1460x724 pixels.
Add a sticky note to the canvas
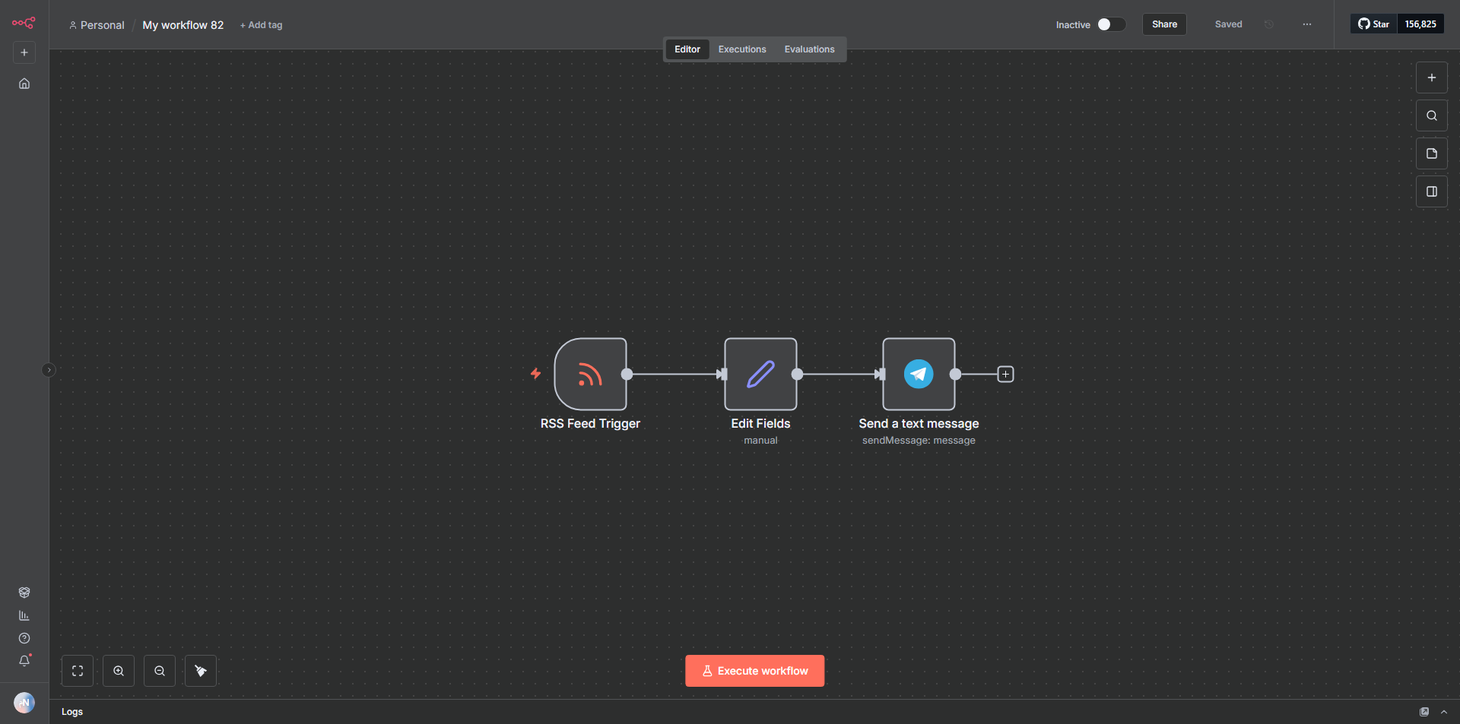(x=1431, y=153)
